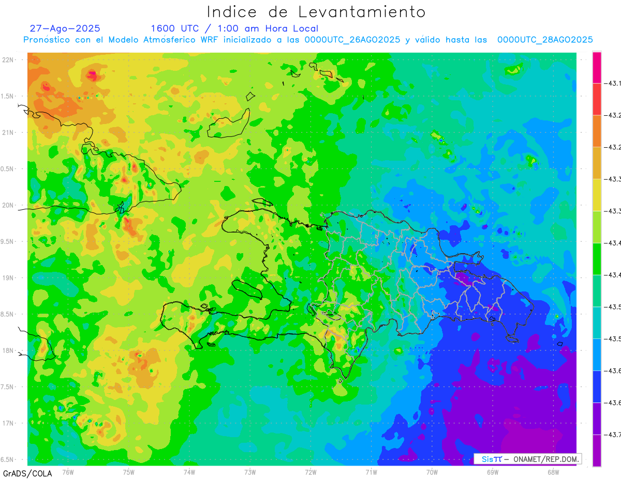Click the 20N latitude label
Image resolution: width=621 pixels, height=479 pixels.
coord(8,206)
